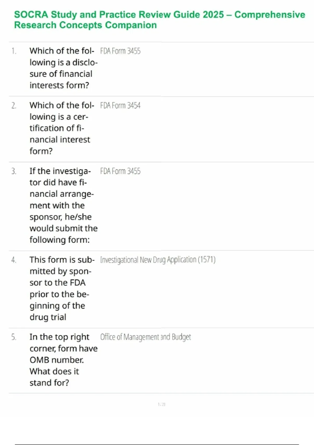This screenshot has height=445, width=314.
Task: Click the green SOCRA Study Guide title
Action: coord(159,15)
